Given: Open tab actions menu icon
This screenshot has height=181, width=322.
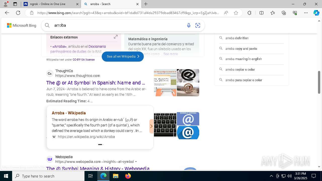Looking at the screenshot, I should pos(15,4).
